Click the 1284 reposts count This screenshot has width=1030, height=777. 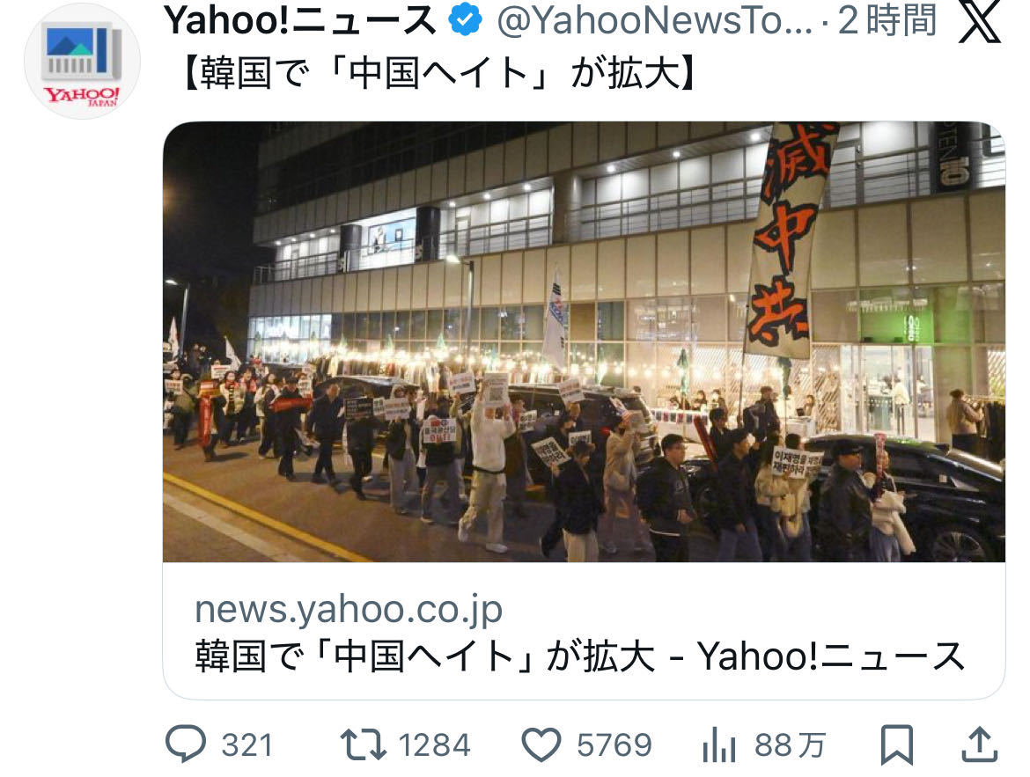tap(434, 745)
